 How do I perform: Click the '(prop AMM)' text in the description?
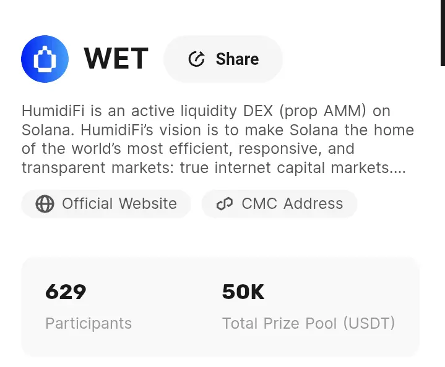(314, 111)
